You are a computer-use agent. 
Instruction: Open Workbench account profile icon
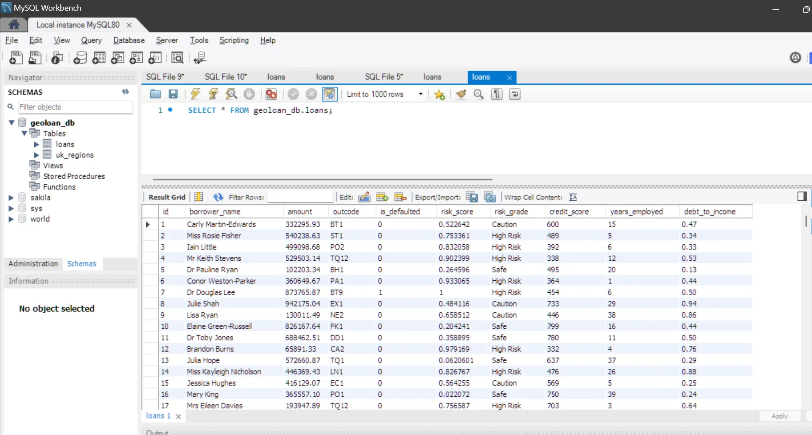tap(796, 57)
